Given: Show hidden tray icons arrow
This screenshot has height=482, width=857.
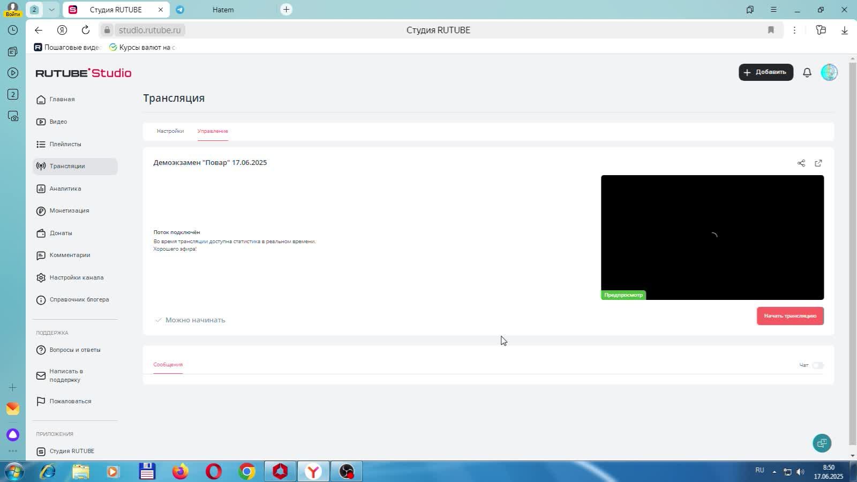Looking at the screenshot, I should click(x=774, y=472).
